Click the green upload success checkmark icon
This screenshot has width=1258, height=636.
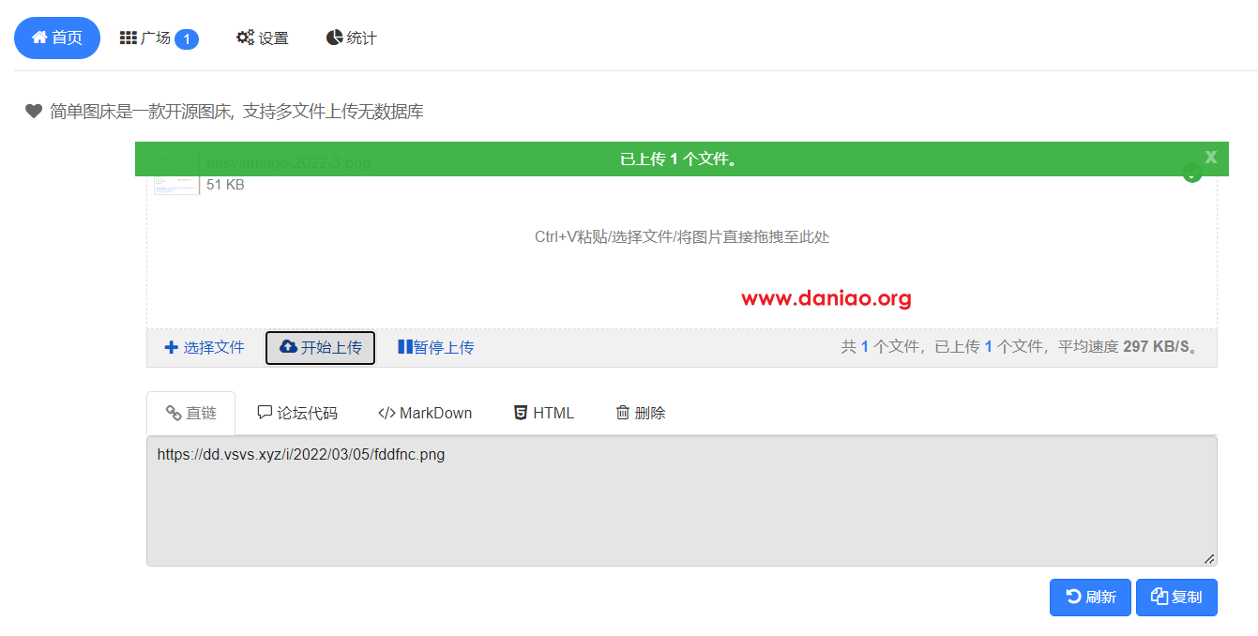click(1192, 174)
